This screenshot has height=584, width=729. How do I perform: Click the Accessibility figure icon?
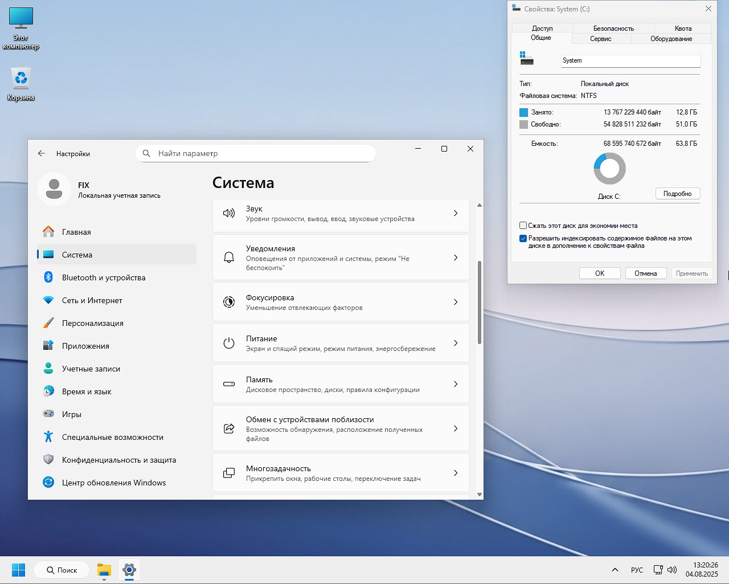[x=48, y=437]
